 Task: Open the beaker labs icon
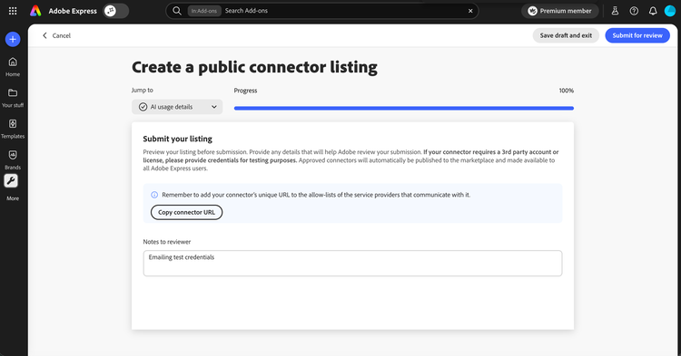(615, 11)
